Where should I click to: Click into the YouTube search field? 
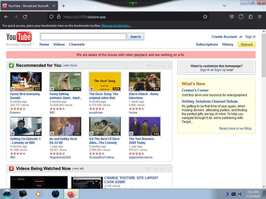[x=83, y=37]
